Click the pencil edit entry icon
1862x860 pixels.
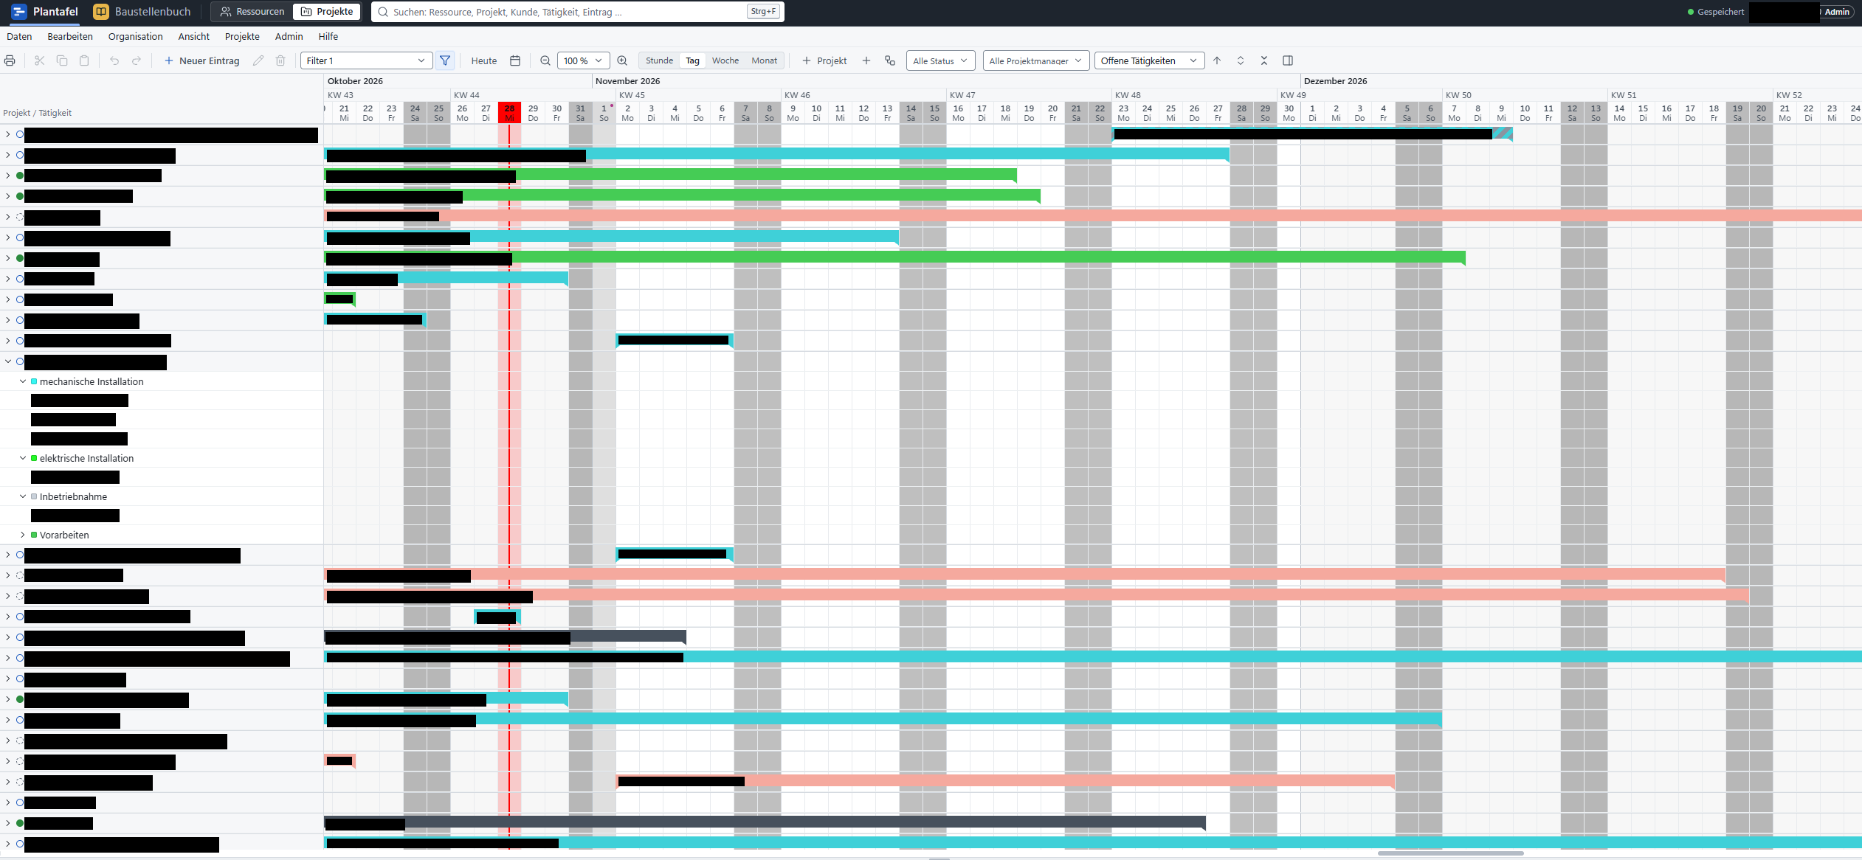click(x=258, y=60)
